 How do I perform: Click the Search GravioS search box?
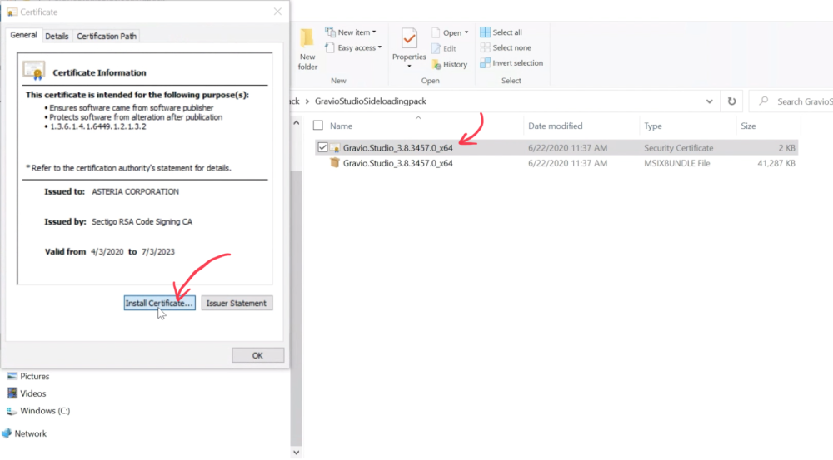pyautogui.click(x=791, y=101)
